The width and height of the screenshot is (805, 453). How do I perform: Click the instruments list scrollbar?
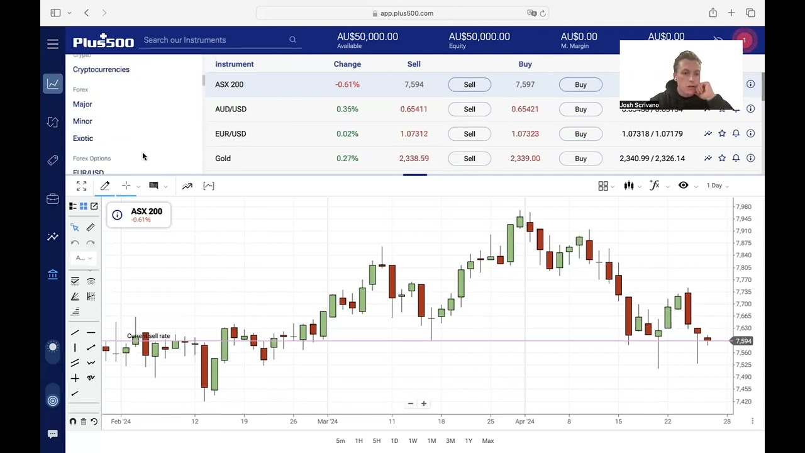763,86
